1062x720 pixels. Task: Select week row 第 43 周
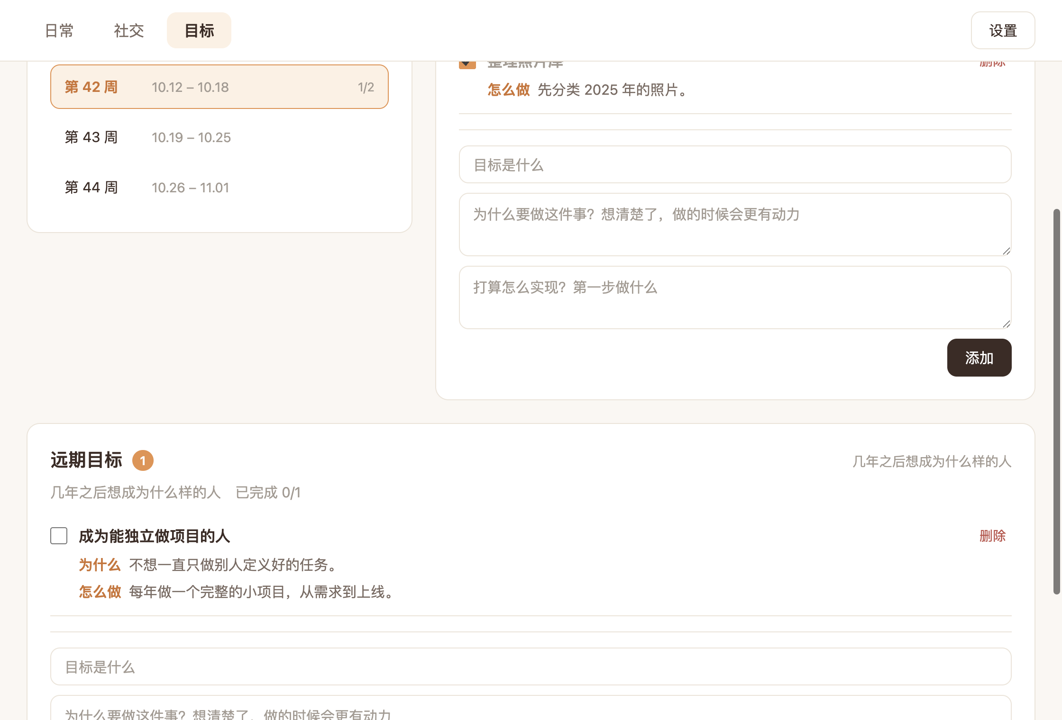click(x=220, y=137)
